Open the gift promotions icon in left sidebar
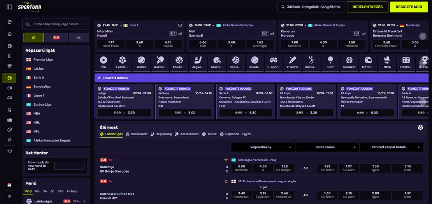 [x=10, y=22]
